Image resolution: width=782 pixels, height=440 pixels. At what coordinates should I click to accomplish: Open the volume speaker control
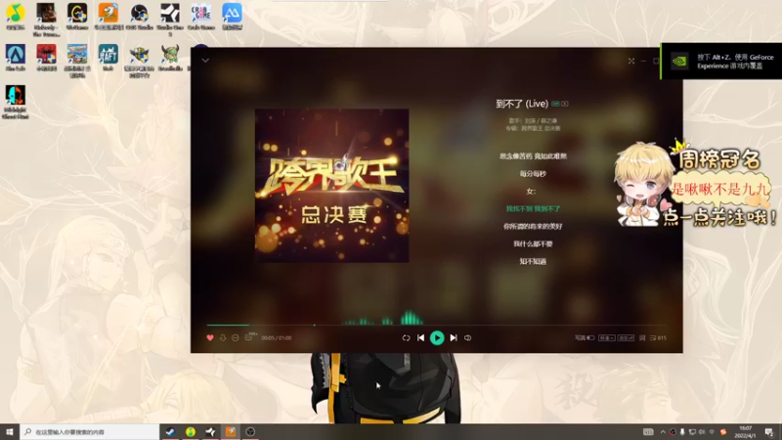(468, 337)
